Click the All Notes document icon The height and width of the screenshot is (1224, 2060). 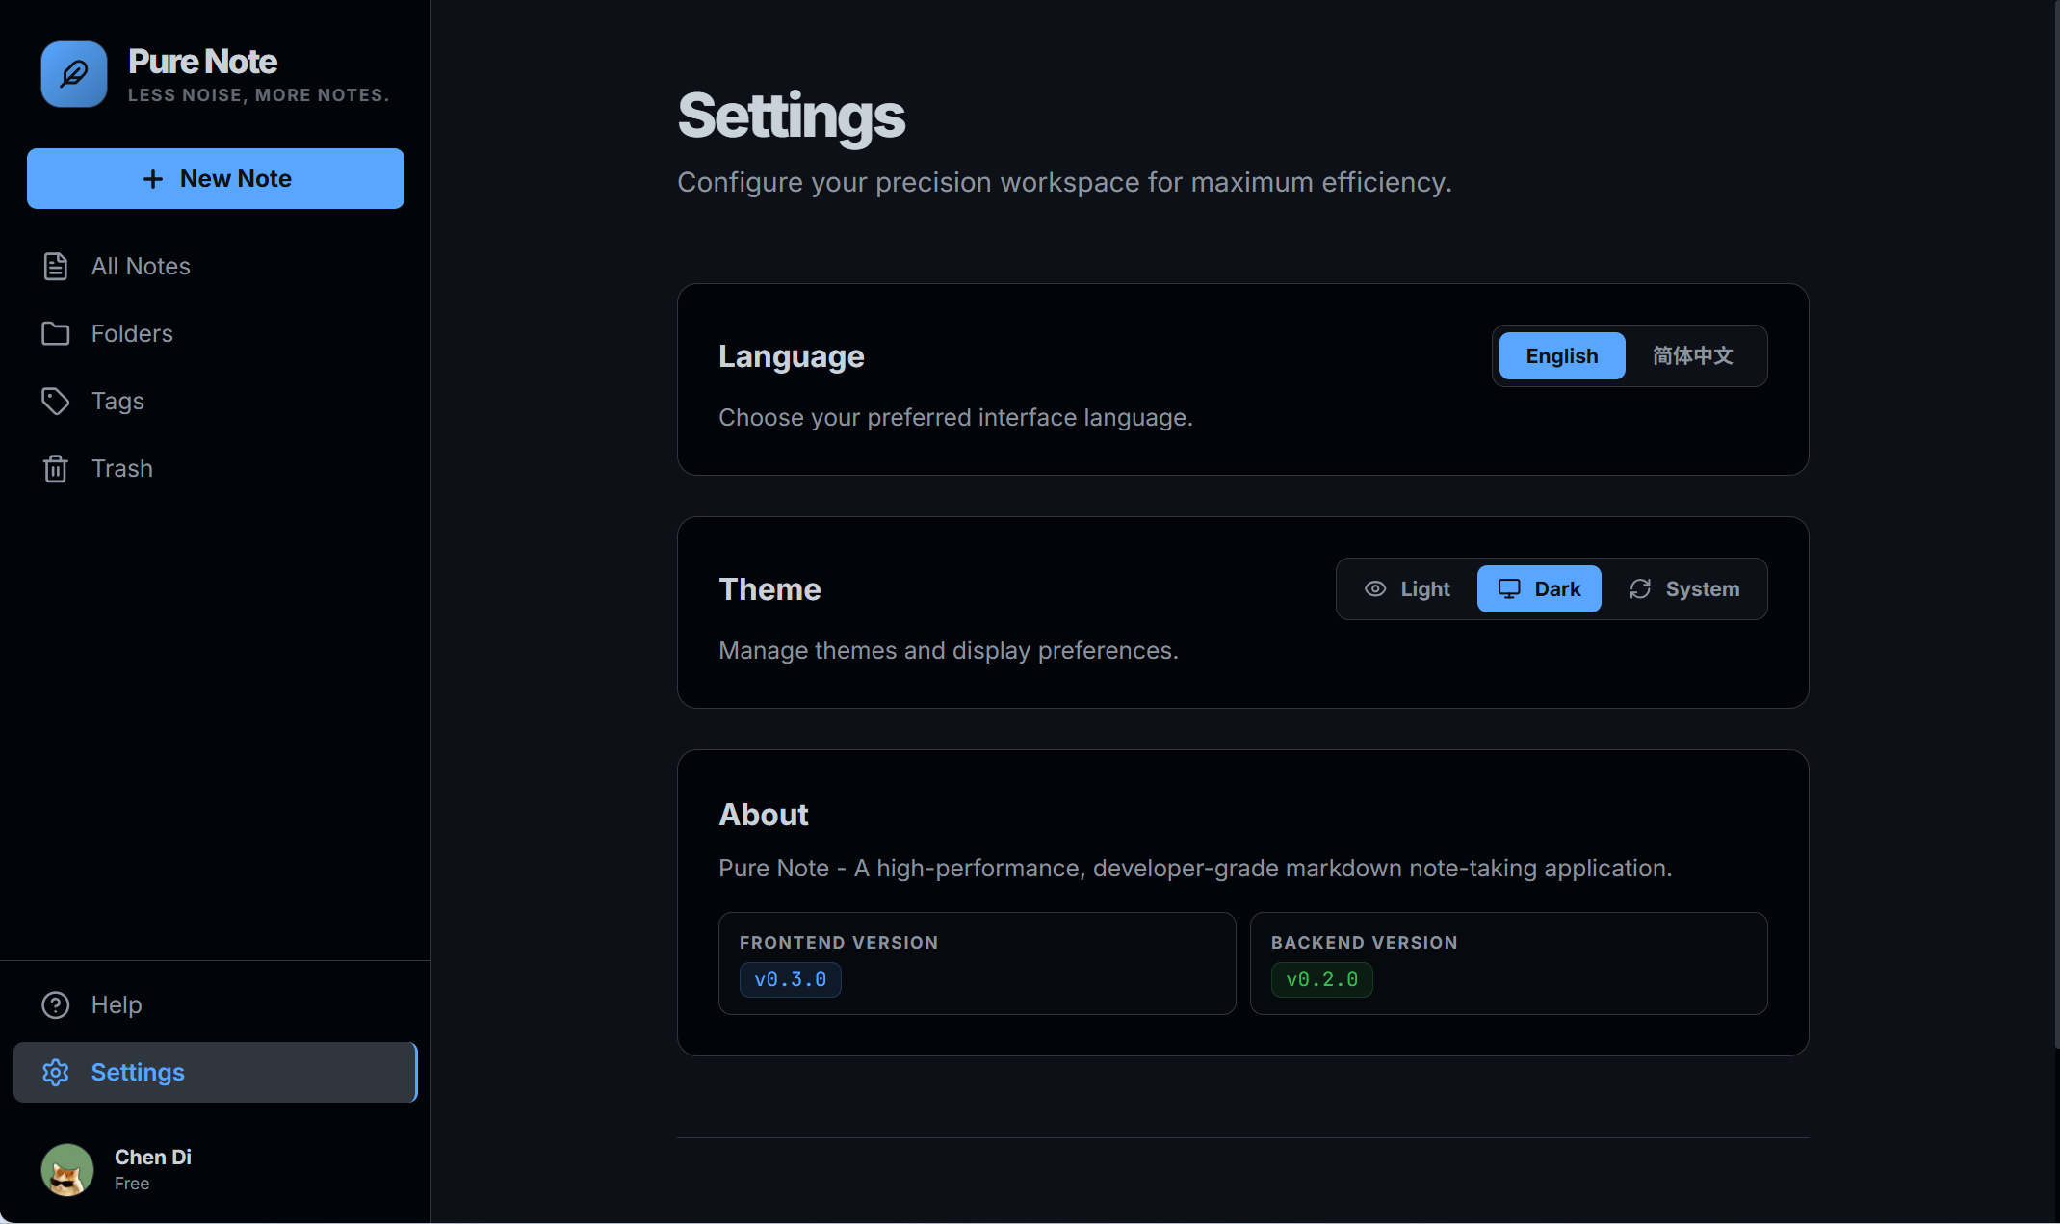click(x=56, y=267)
